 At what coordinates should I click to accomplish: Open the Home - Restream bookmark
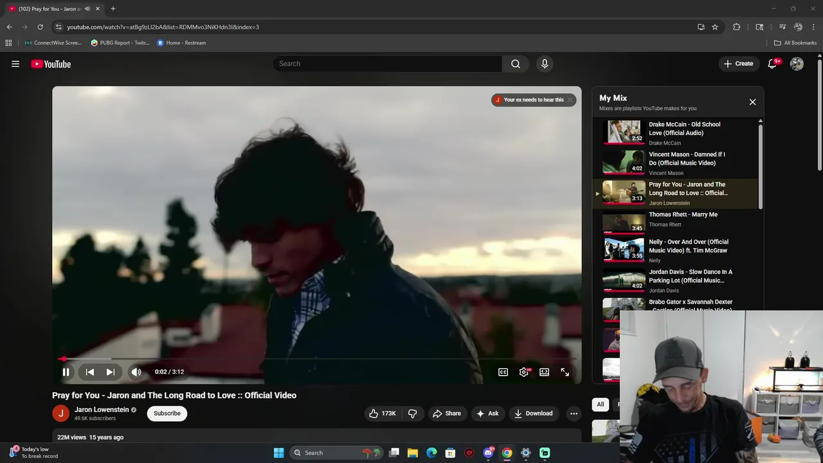pyautogui.click(x=181, y=43)
